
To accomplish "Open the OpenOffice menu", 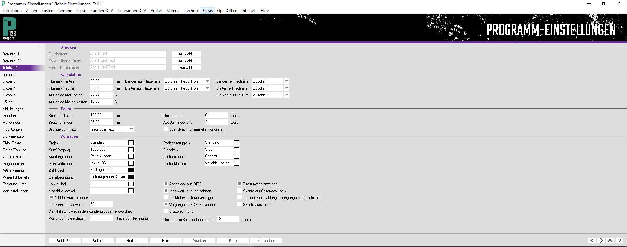I will tap(227, 11).
